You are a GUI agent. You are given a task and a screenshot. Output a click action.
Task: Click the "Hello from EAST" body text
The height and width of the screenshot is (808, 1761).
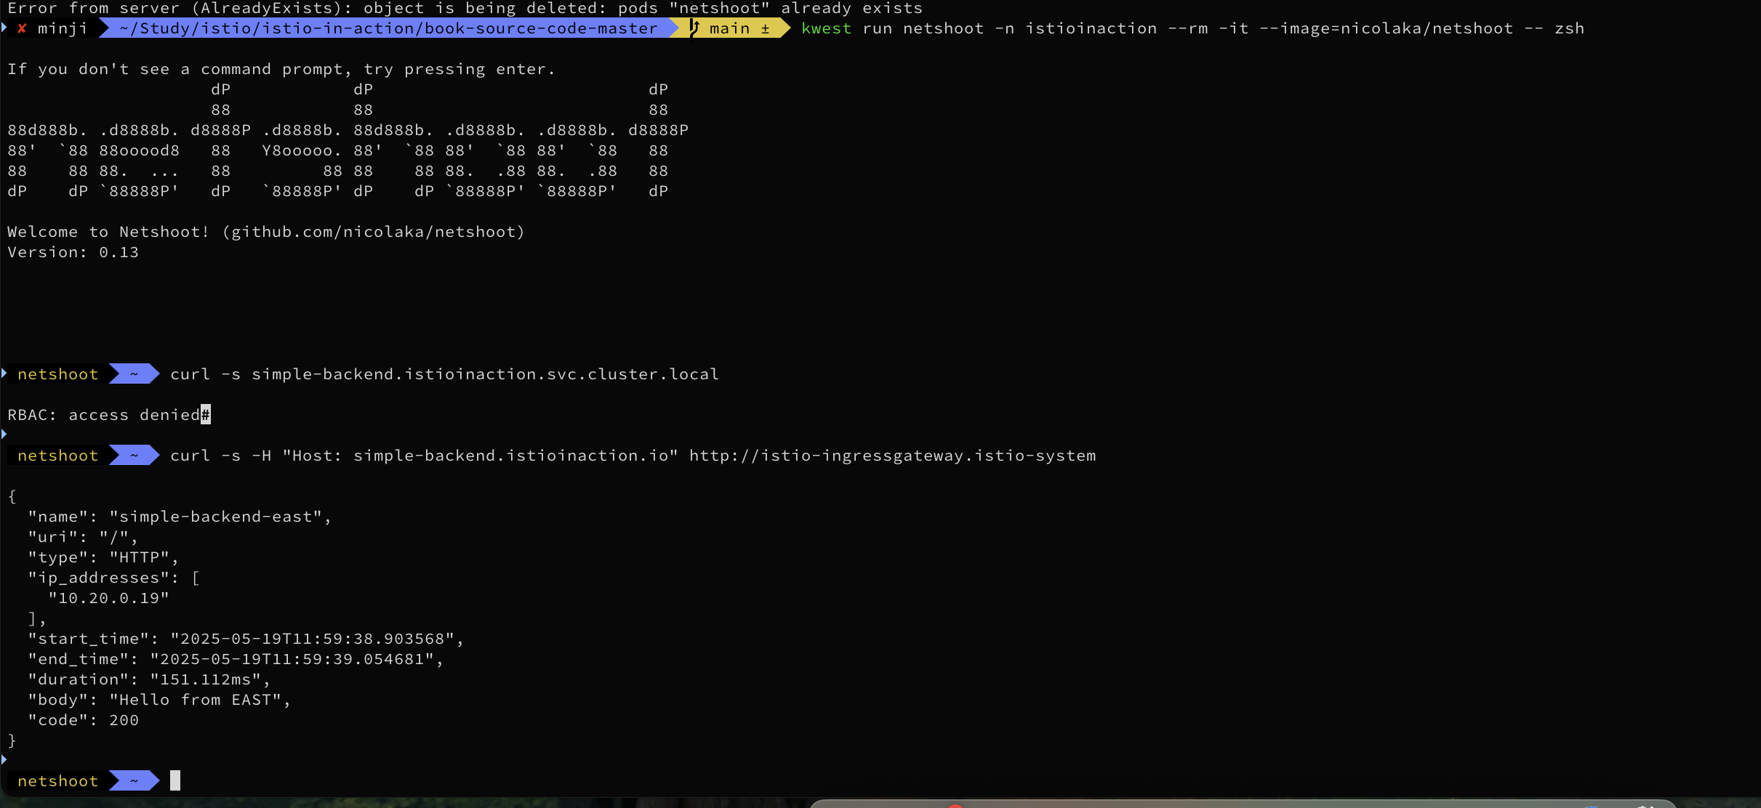click(x=195, y=700)
